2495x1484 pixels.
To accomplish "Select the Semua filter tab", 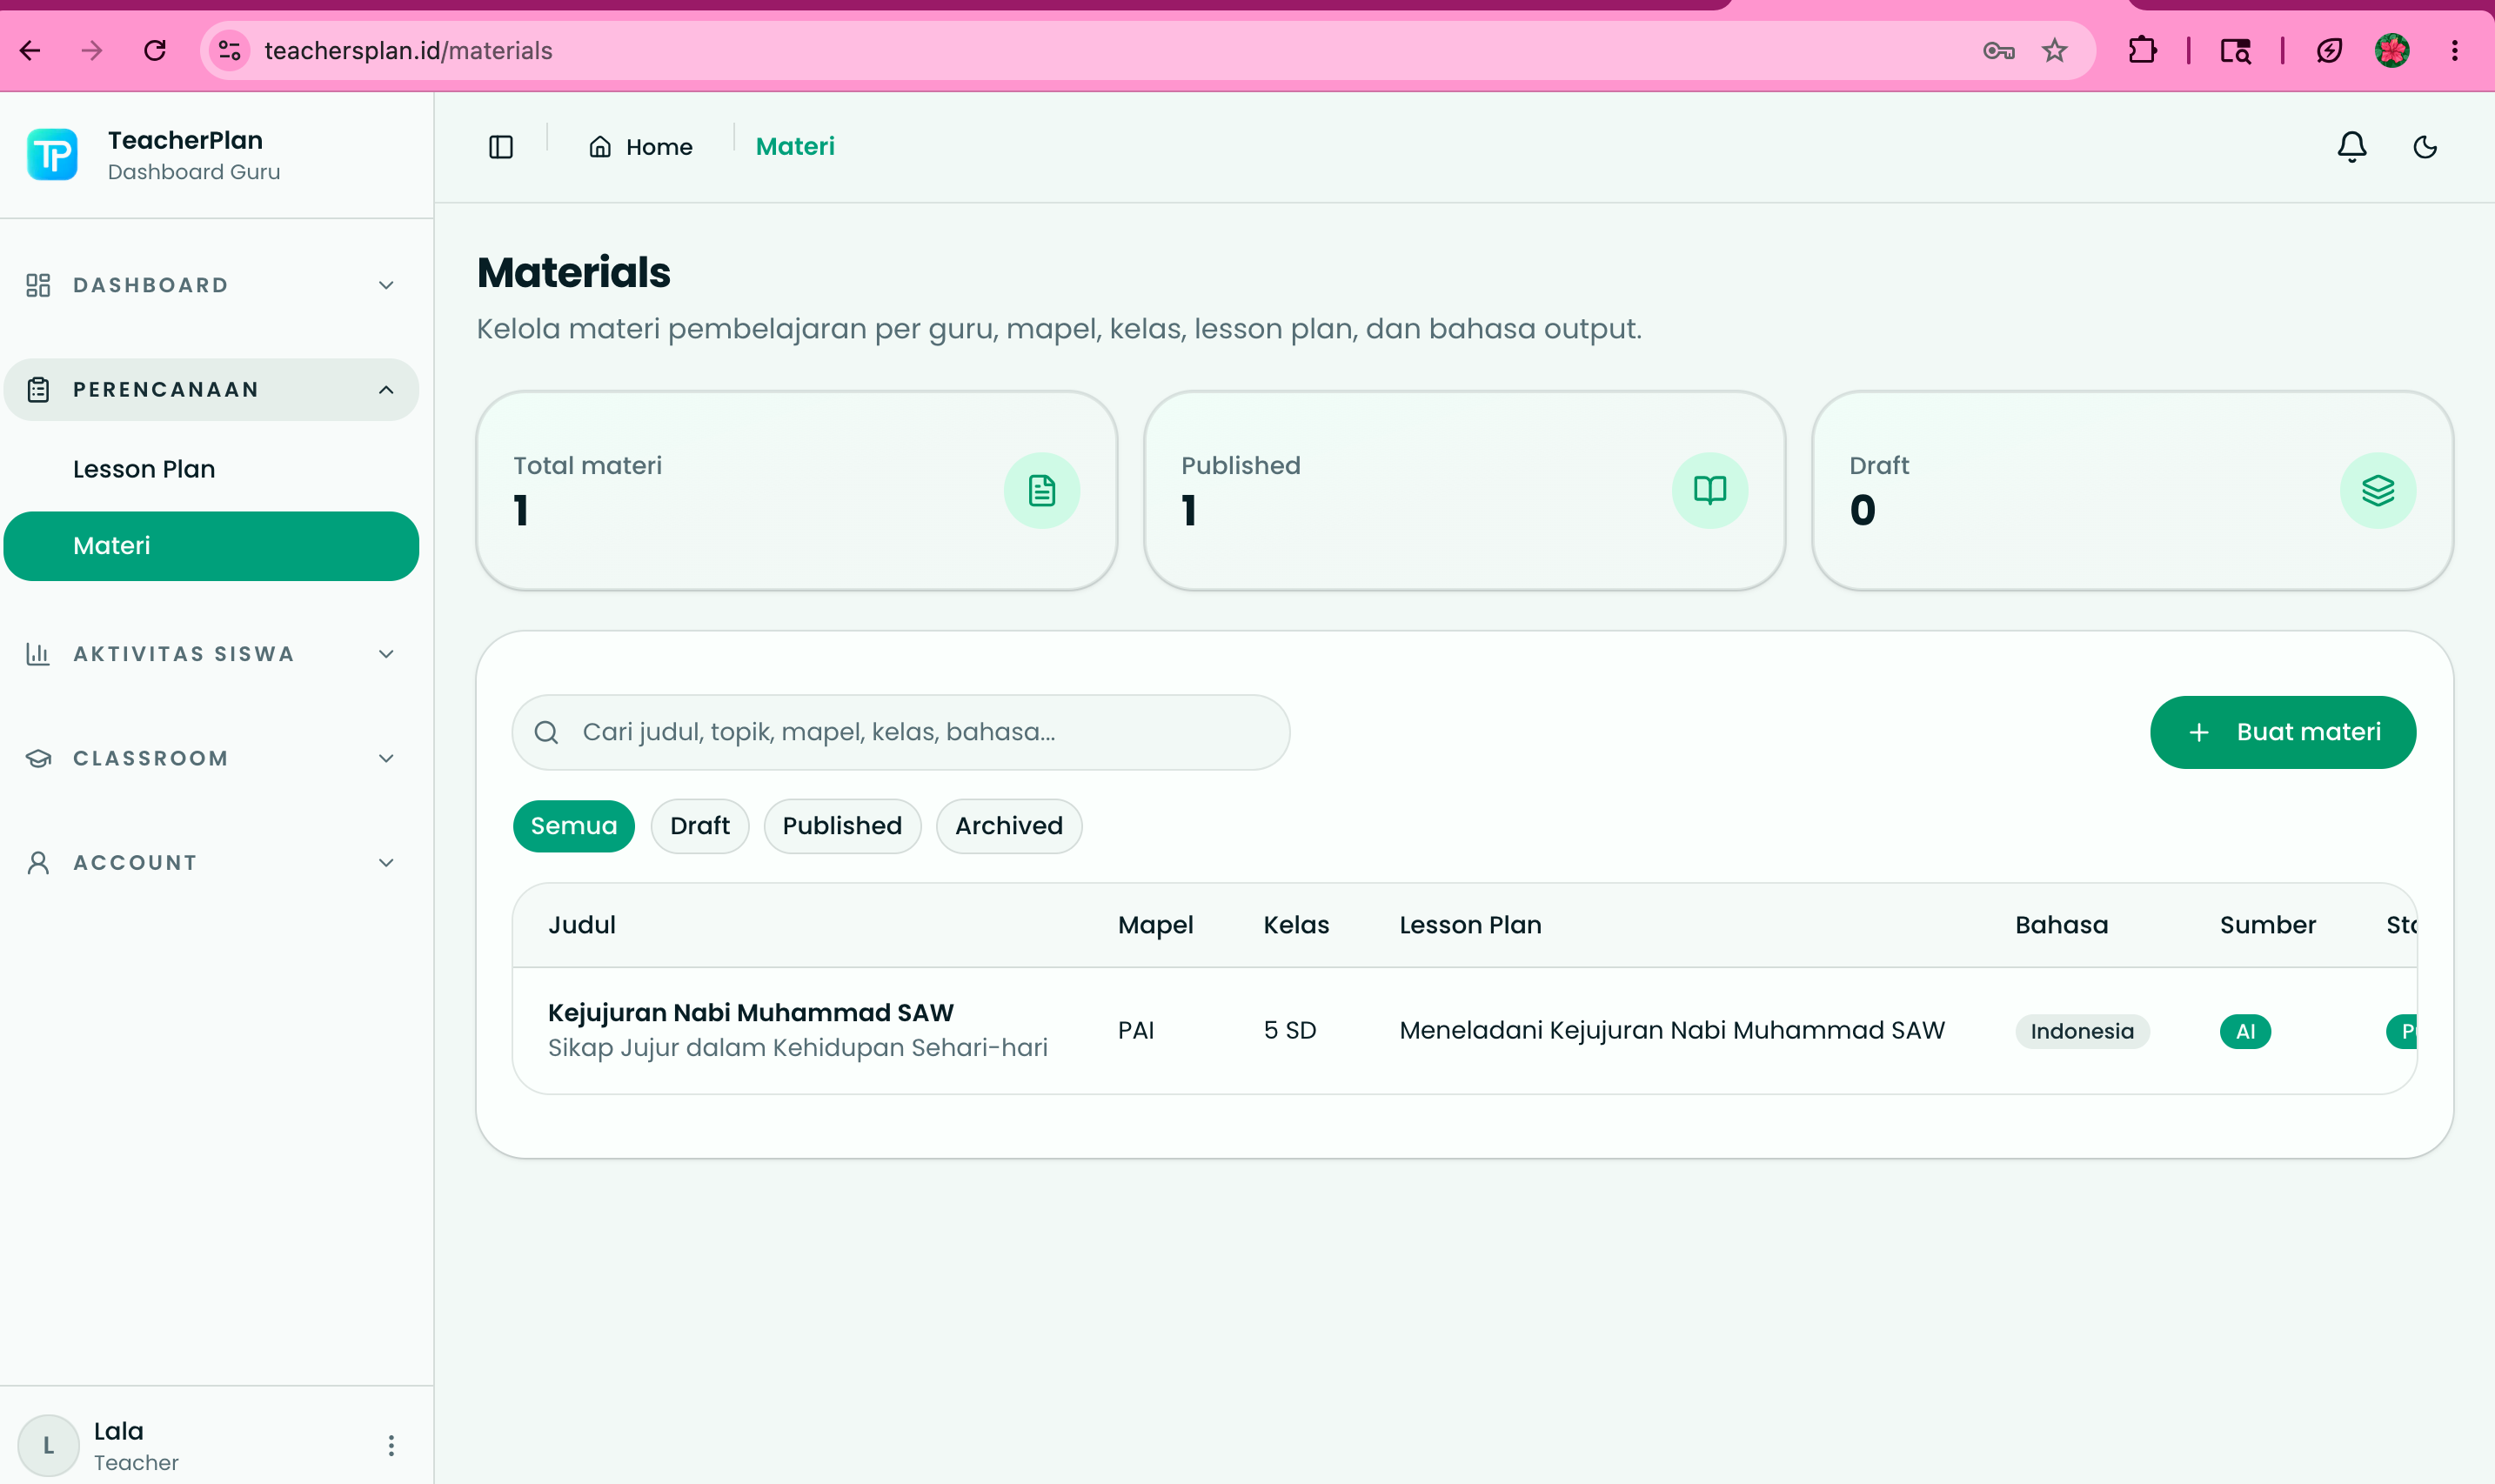I will pos(574,826).
